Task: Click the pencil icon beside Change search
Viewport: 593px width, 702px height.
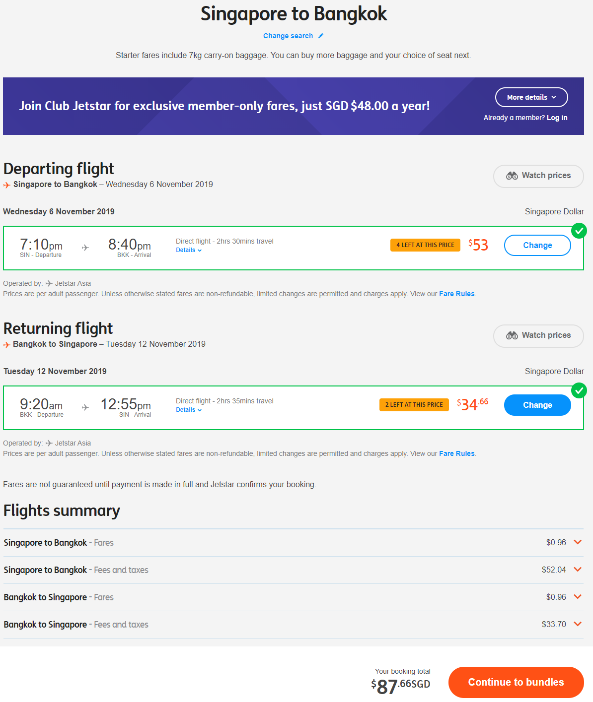Action: point(321,36)
